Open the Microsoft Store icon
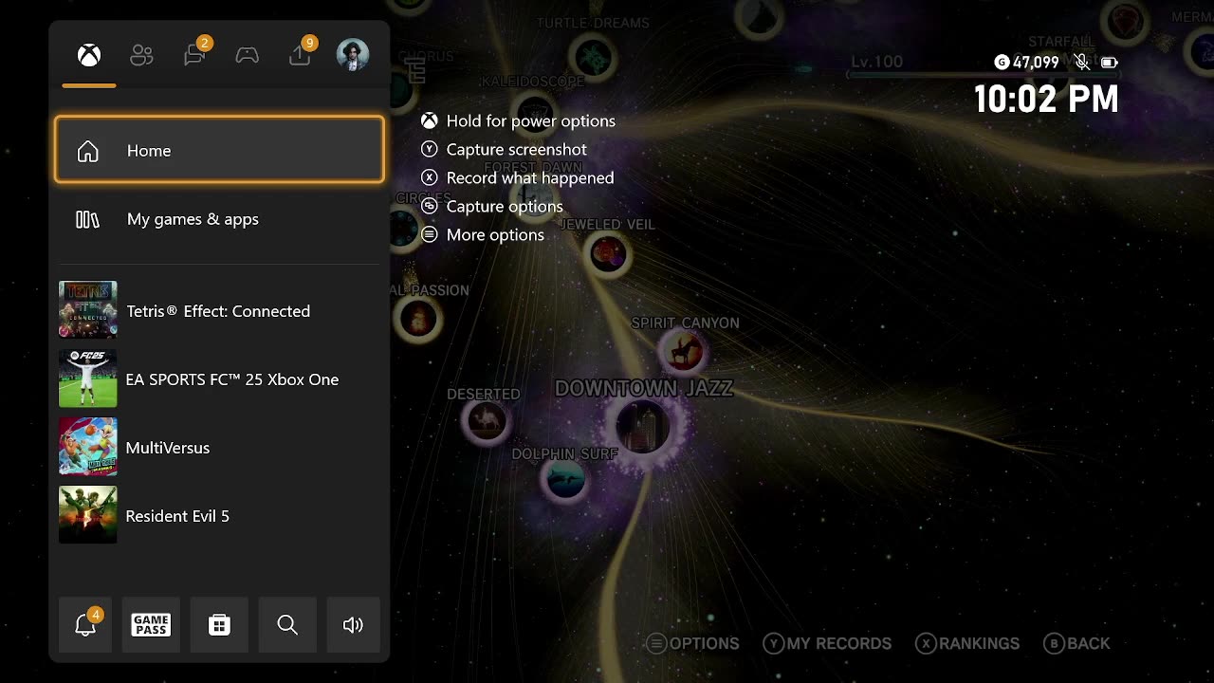The width and height of the screenshot is (1214, 683). pos(219,624)
